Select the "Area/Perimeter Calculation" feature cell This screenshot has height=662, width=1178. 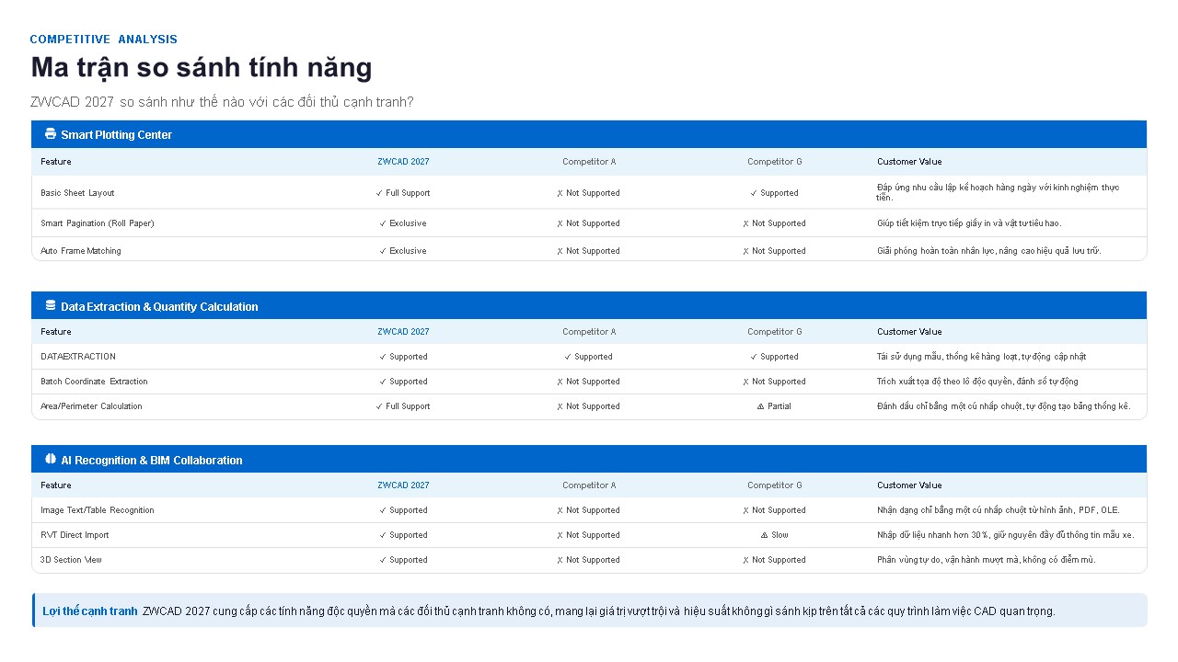coord(91,406)
